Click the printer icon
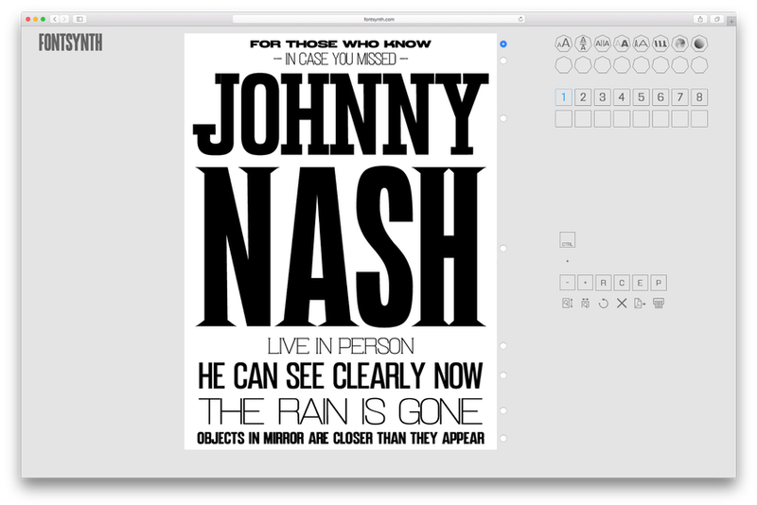 coord(660,303)
